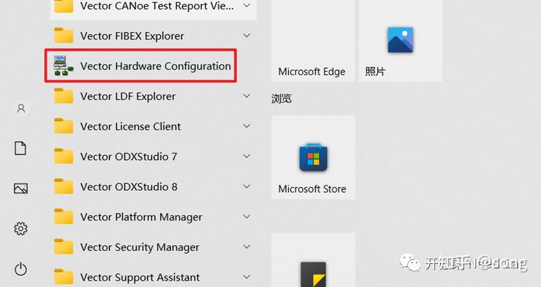Viewport: 541px width, 287px height.
Task: Open Documents icon in left rail
Action: click(x=21, y=148)
